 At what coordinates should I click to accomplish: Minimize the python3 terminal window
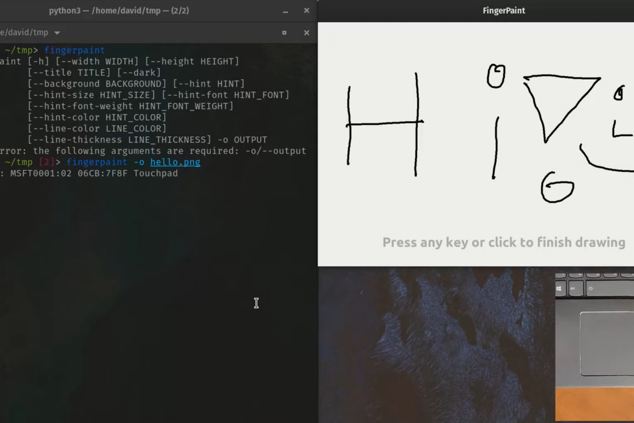285,11
